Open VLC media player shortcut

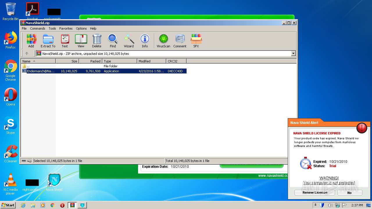[x=10, y=184]
